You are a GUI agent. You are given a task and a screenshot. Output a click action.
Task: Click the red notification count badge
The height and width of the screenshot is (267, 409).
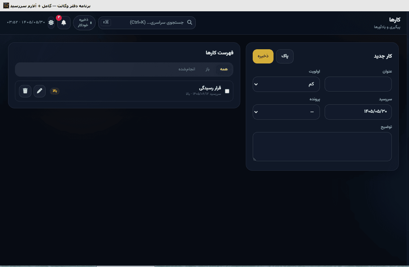point(59,18)
